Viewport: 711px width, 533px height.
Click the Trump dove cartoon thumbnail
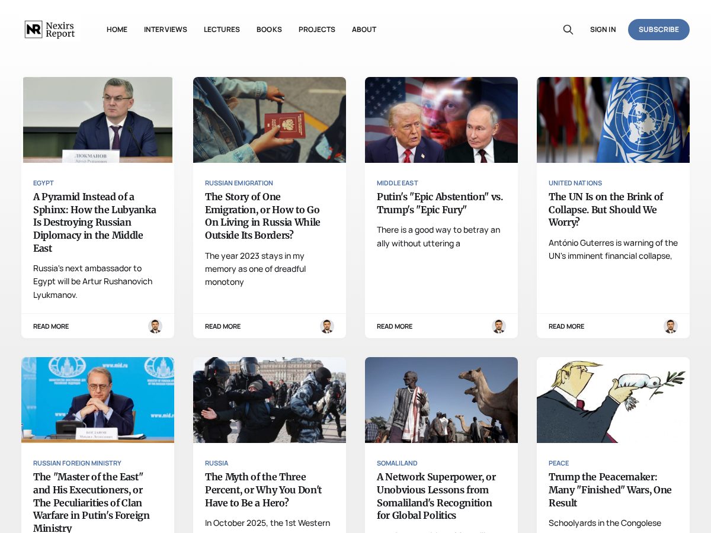click(613, 400)
